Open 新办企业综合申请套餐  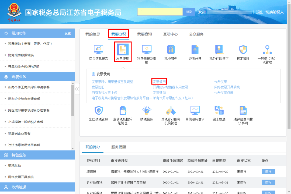[24, 99]
